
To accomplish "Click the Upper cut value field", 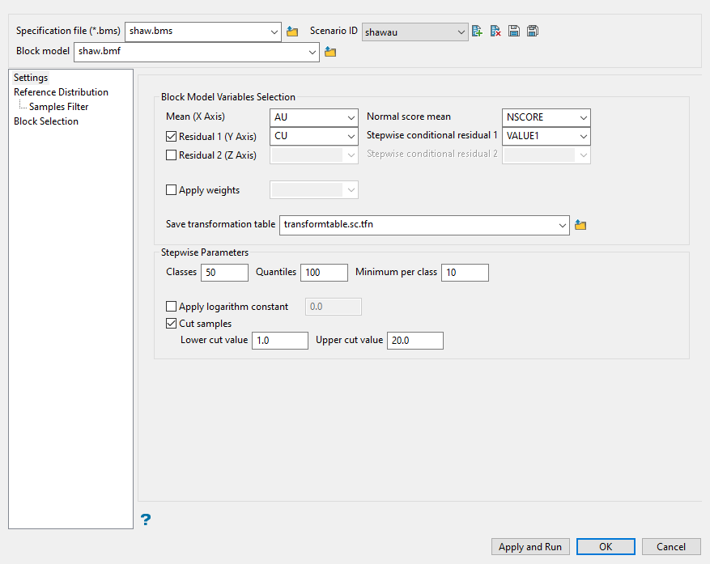I will (415, 341).
